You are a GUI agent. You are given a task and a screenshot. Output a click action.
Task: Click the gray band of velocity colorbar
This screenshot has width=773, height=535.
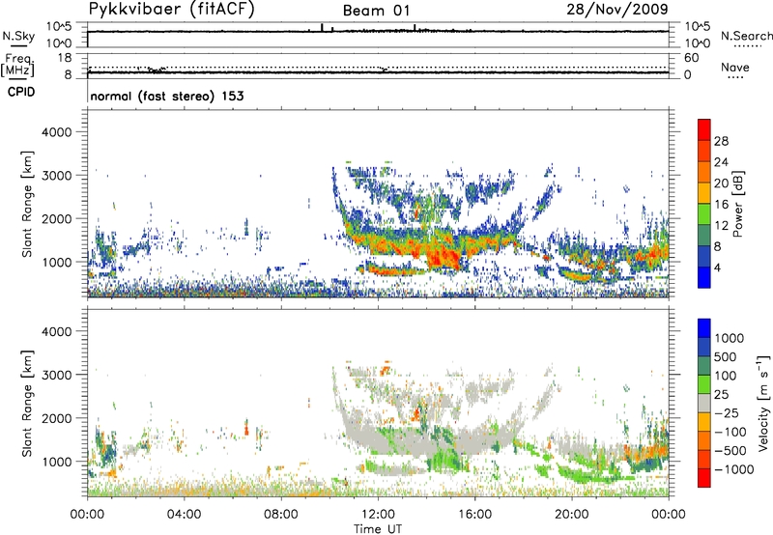704,403
